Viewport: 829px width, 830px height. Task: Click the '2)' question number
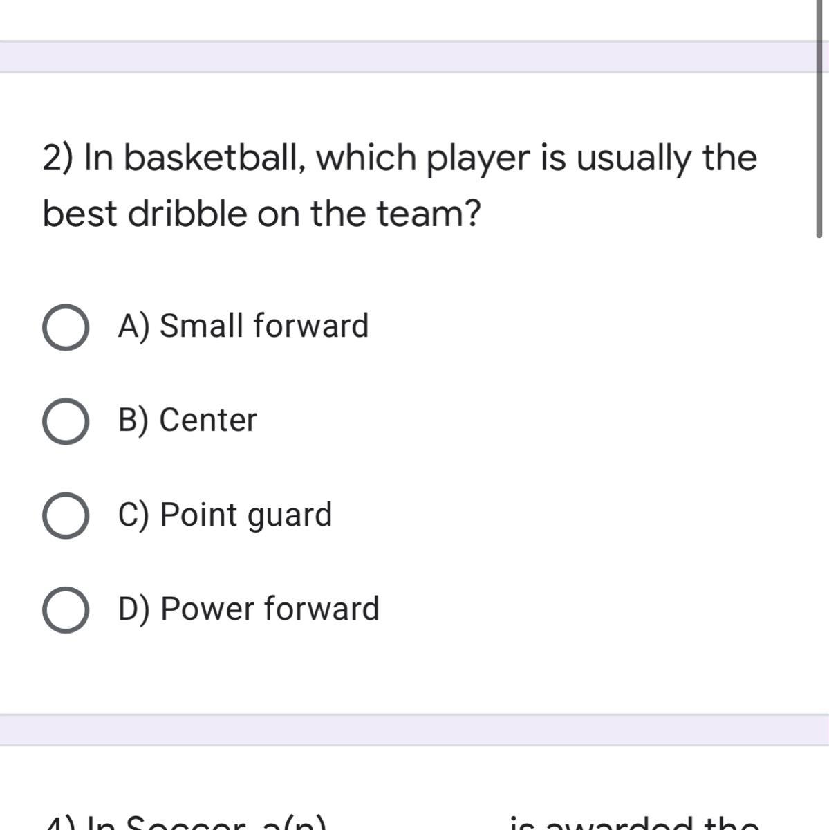point(59,159)
